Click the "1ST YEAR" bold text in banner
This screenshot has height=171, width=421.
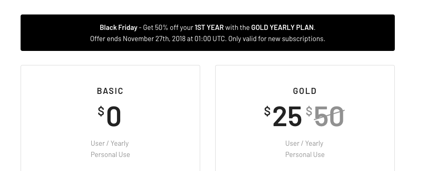(x=209, y=28)
